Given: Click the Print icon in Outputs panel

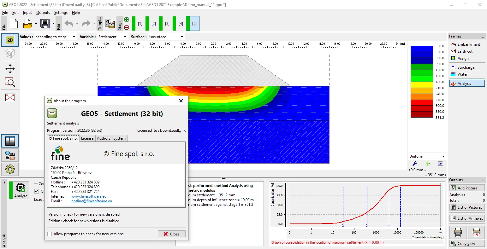Looking at the screenshot, I should [458, 232].
